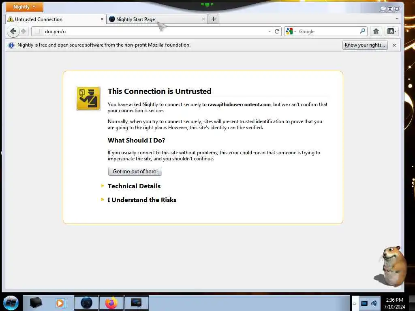Launch the media player taskbar icon

pyautogui.click(x=60, y=303)
